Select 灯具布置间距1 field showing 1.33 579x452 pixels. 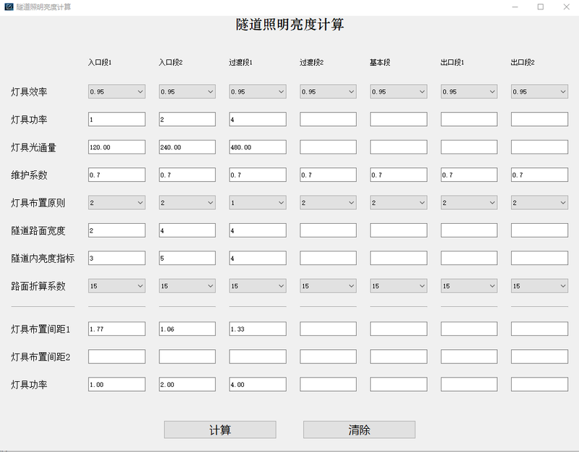coord(258,329)
